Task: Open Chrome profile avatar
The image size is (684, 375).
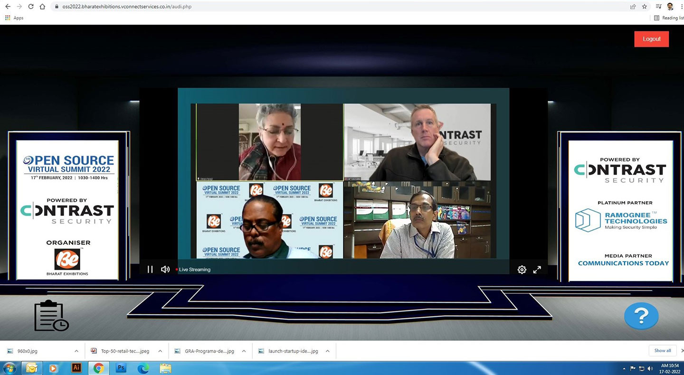Action: tap(670, 7)
